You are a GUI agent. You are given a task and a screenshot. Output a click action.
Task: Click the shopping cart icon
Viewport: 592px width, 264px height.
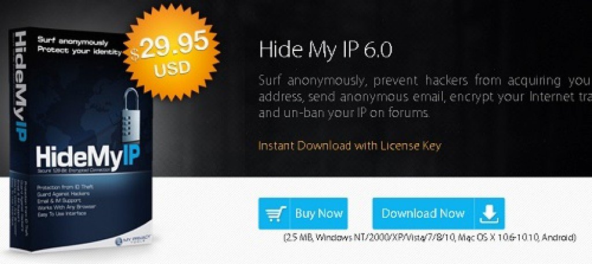click(x=276, y=214)
